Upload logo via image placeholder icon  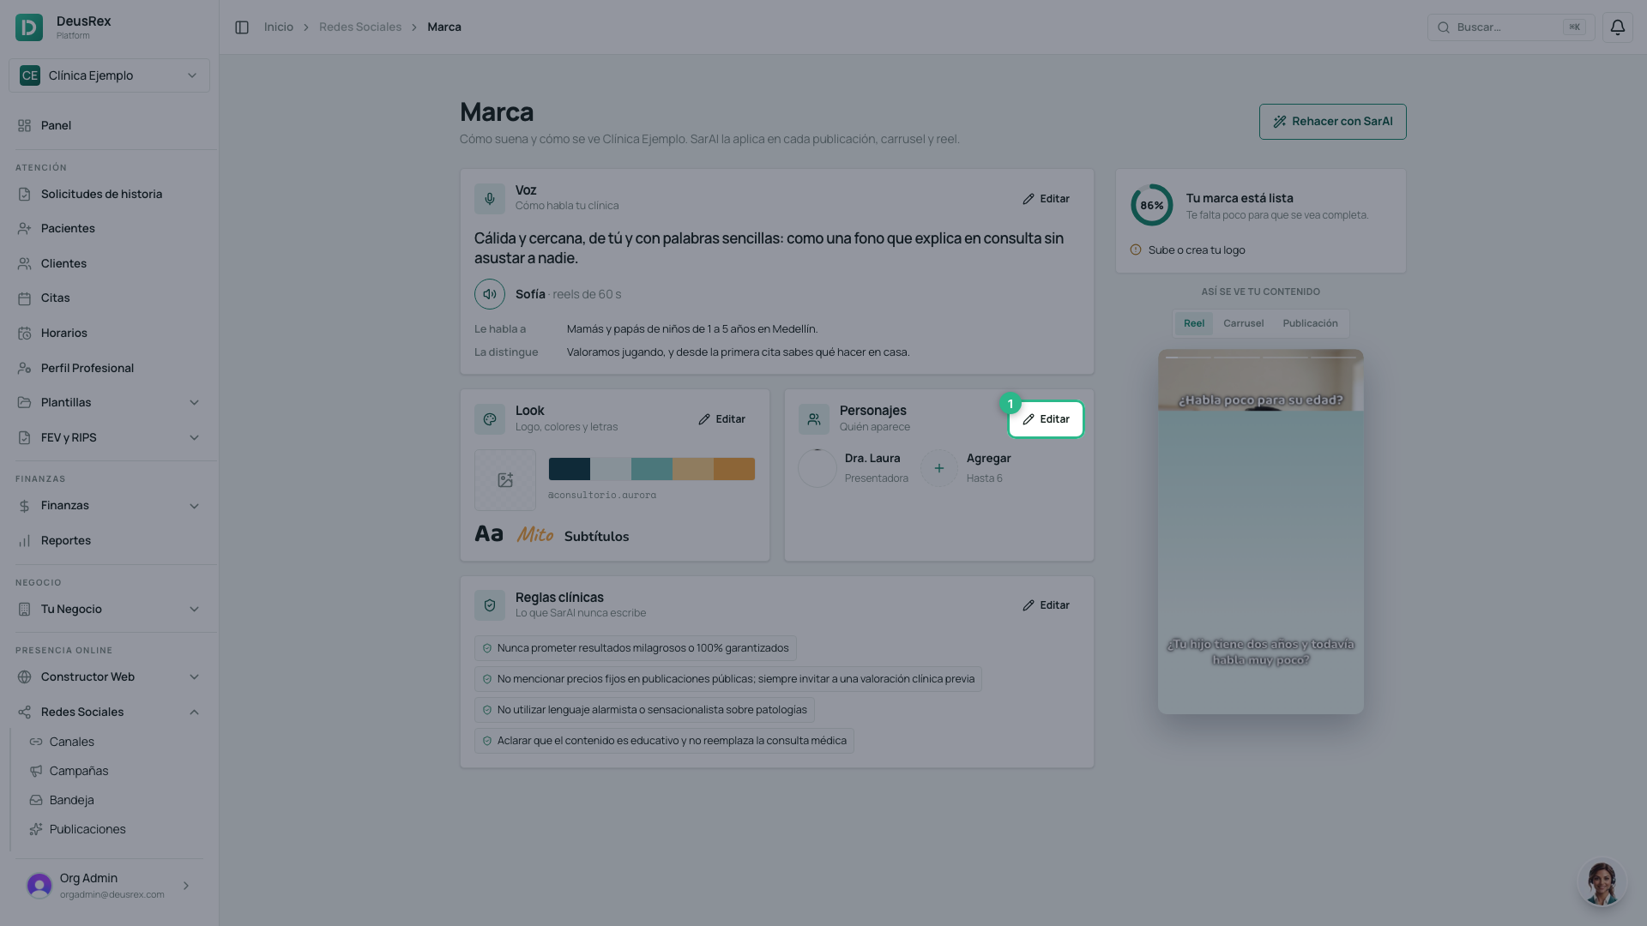click(505, 480)
